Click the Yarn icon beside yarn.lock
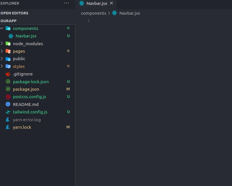232x186 pixels. (x=8, y=127)
